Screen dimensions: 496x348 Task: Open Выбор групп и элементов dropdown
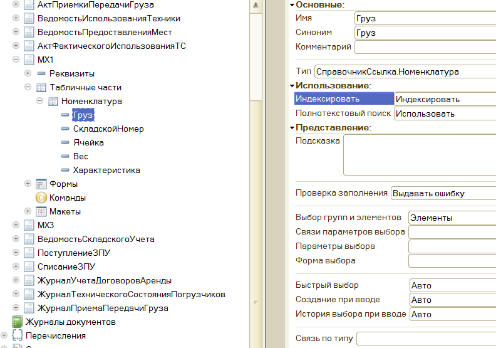pos(452,218)
